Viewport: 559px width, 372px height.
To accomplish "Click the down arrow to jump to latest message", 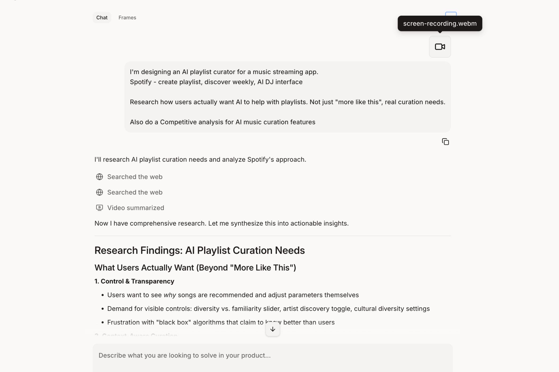I will click(272, 329).
